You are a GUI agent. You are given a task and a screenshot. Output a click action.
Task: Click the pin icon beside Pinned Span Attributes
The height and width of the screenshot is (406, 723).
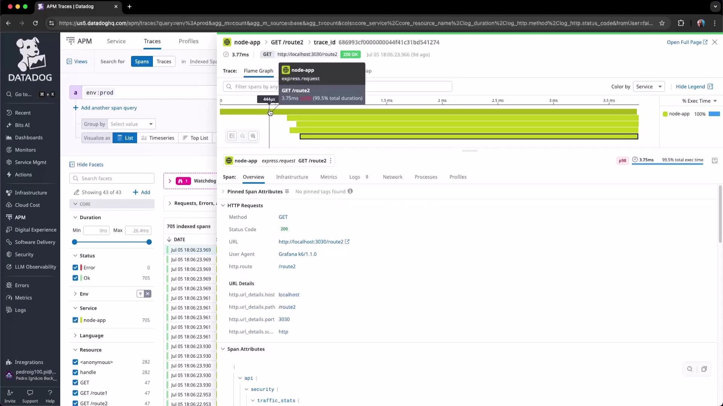[x=287, y=192]
